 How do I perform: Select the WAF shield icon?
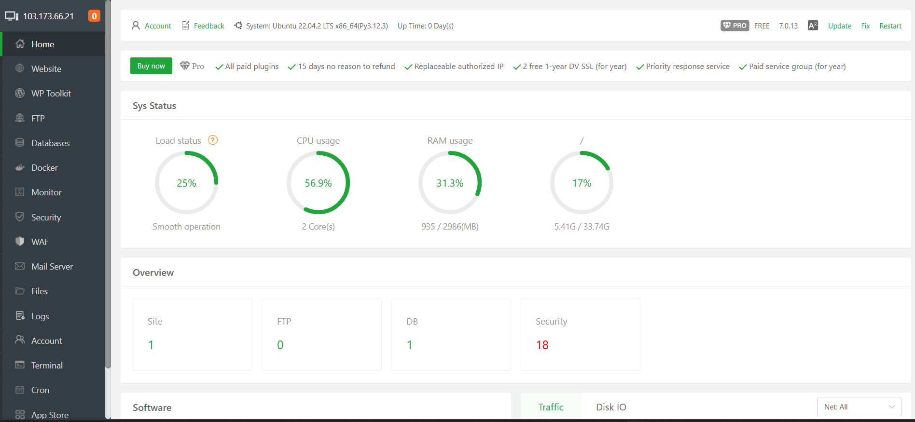point(20,242)
